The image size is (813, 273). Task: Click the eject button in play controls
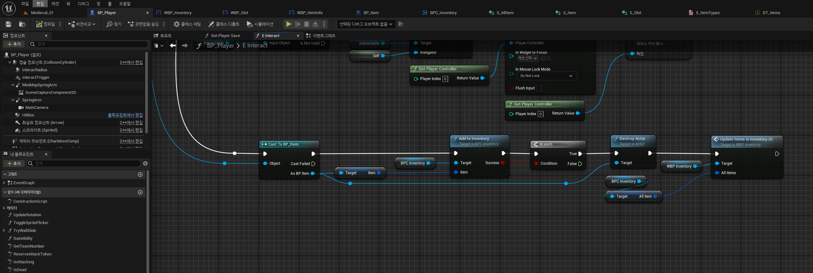[315, 24]
